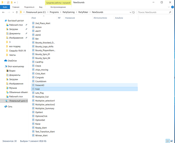Click New folder icon in title bar
Screen dimensions: 175x143
11,2
